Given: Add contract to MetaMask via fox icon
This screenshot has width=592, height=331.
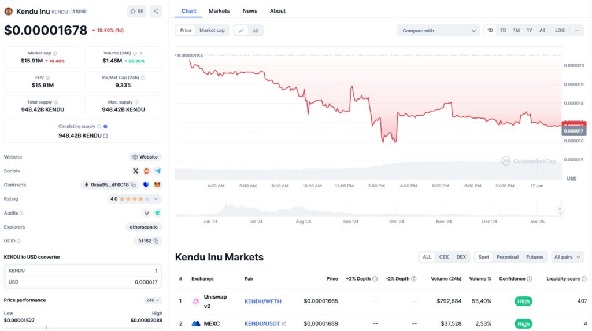Looking at the screenshot, I should 157,185.
